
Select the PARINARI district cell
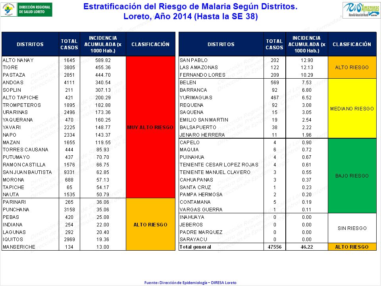point(31,202)
